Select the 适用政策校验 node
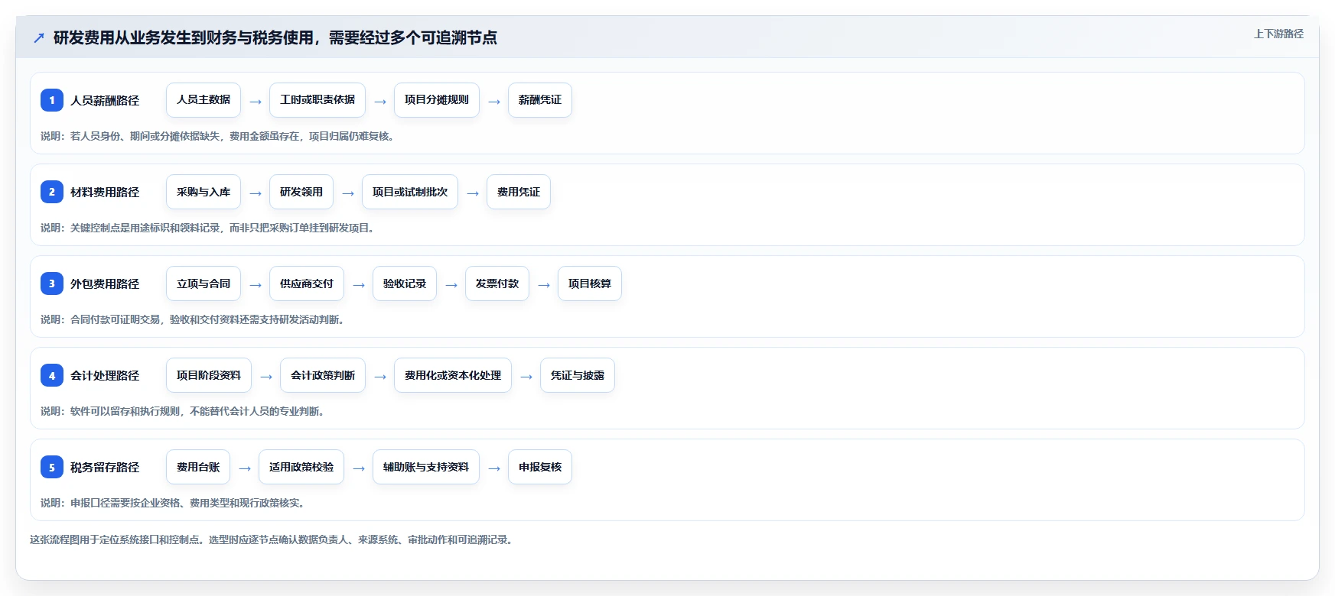Viewport: 1335px width, 596px height. (301, 467)
